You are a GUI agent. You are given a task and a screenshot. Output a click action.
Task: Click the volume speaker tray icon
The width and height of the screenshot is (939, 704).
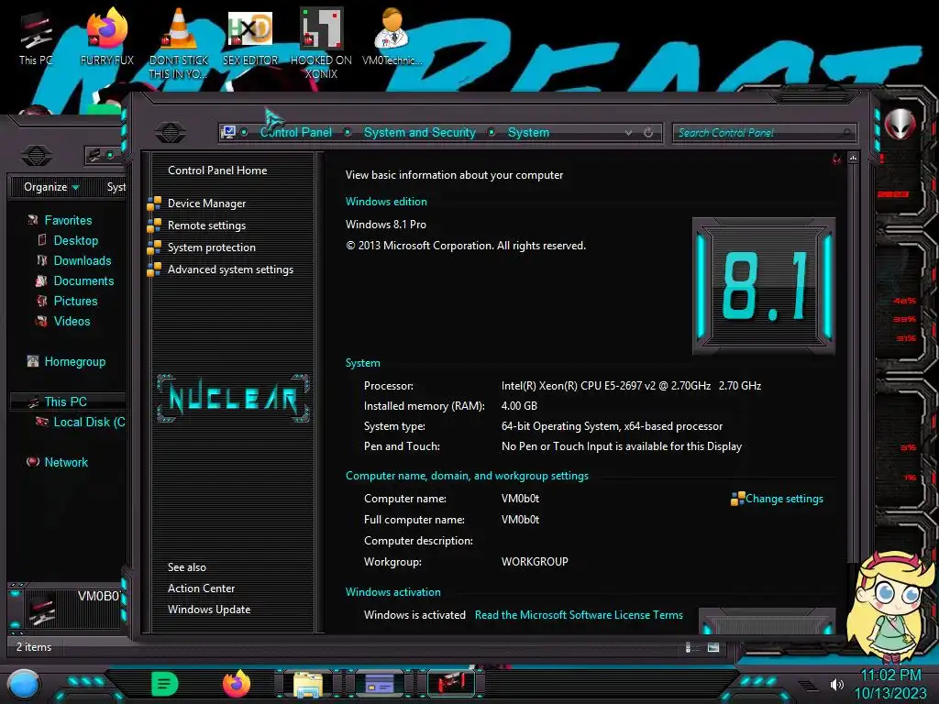[836, 684]
